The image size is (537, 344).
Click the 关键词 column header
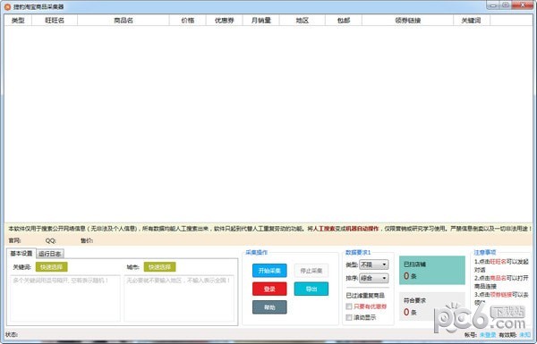[x=472, y=21]
